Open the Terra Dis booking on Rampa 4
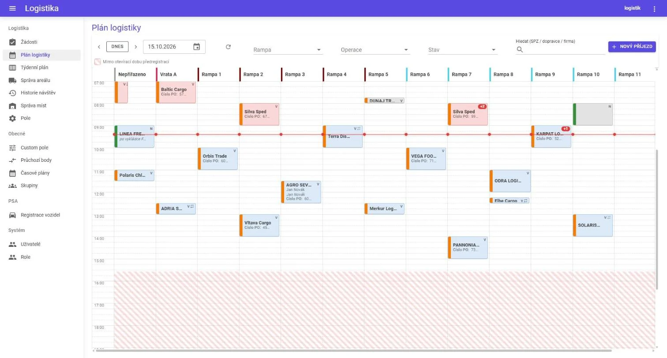This screenshot has height=358, width=667. click(x=343, y=137)
